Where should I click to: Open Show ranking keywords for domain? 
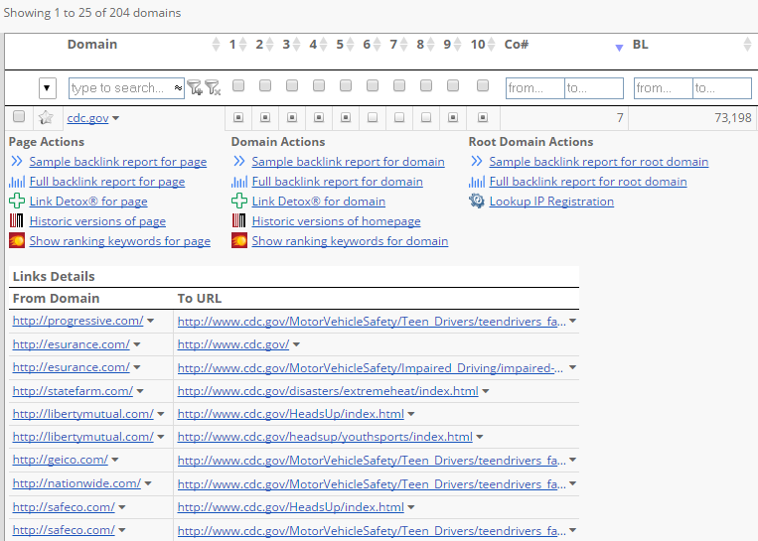tap(350, 241)
